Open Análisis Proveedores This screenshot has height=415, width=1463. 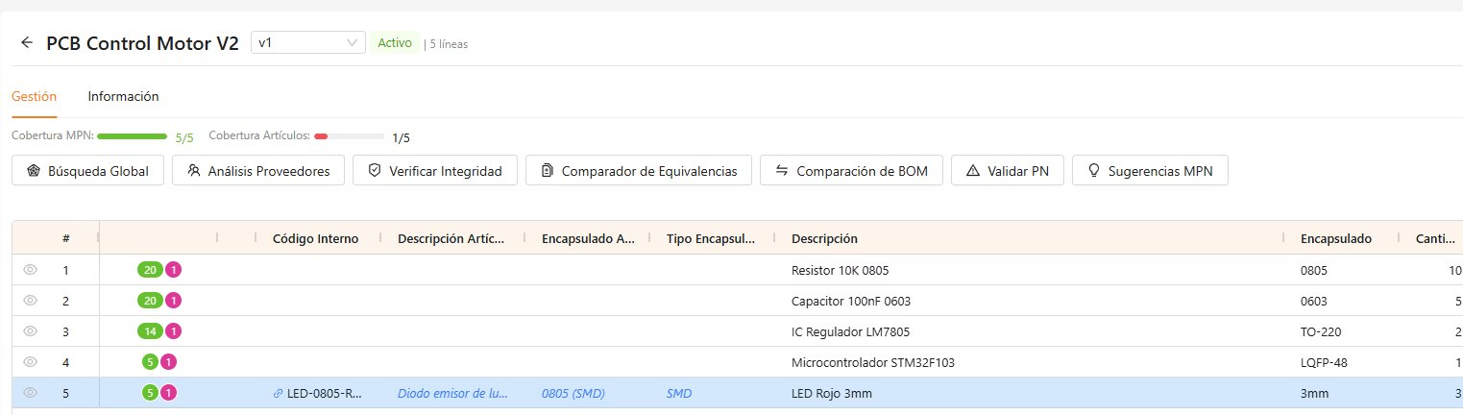coord(258,171)
